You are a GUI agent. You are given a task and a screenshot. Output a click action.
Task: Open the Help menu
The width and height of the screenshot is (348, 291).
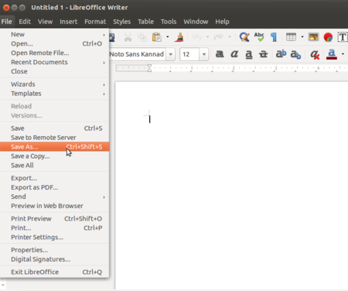pyautogui.click(x=222, y=22)
